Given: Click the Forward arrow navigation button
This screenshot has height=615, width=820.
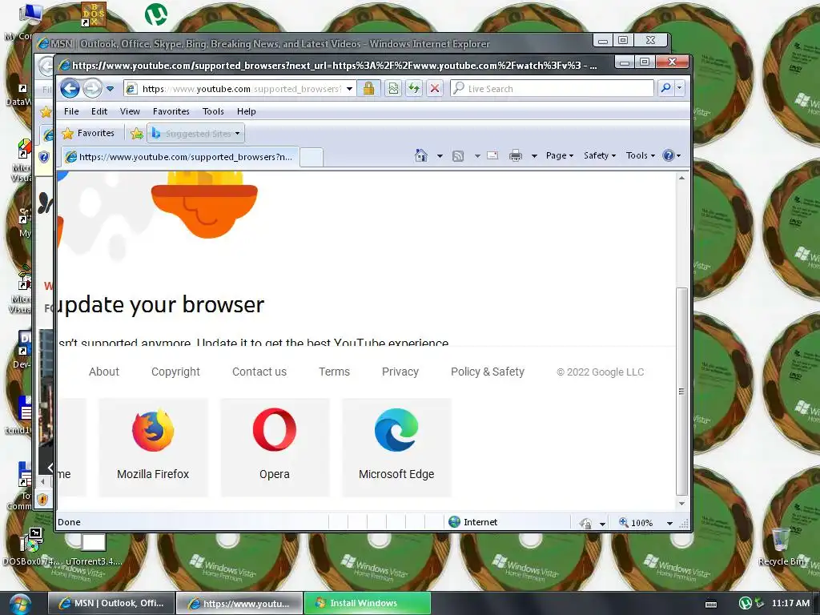Looking at the screenshot, I should pos(93,88).
